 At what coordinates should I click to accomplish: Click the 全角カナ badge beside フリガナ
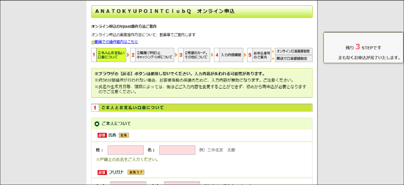pos(136,172)
